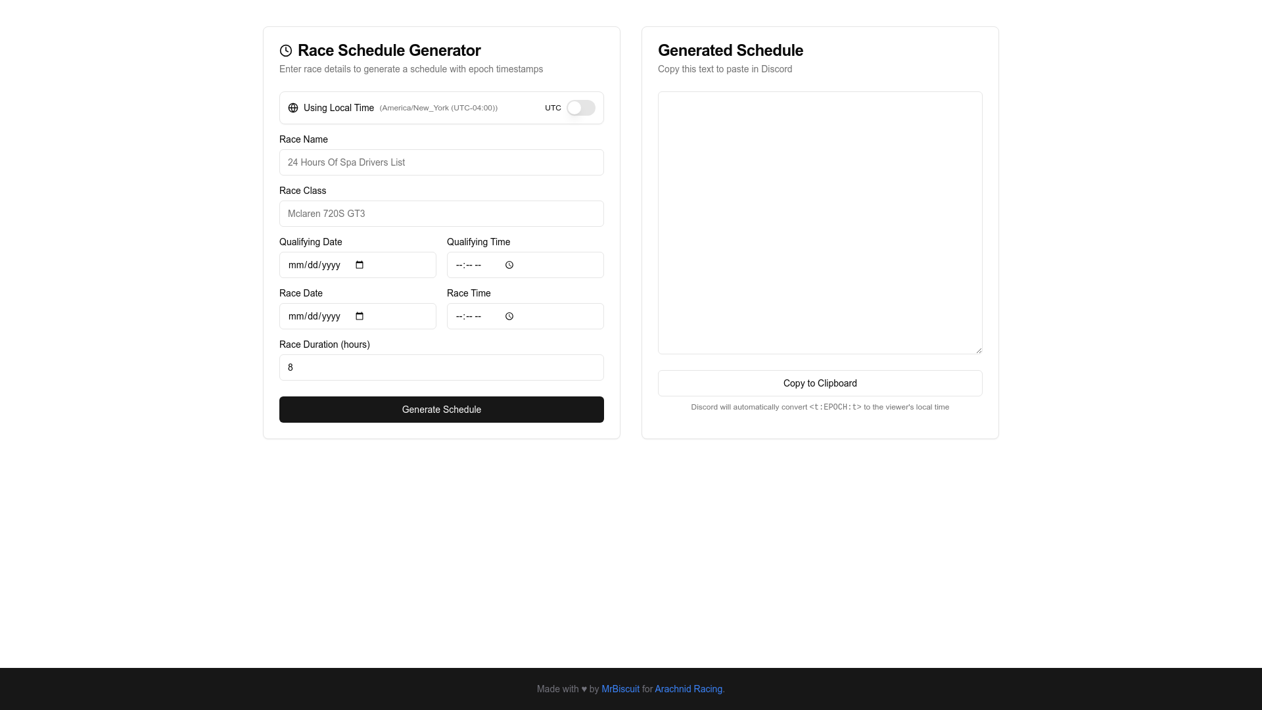Click the Race Time field
Screen dimensions: 1262x710
coord(525,316)
